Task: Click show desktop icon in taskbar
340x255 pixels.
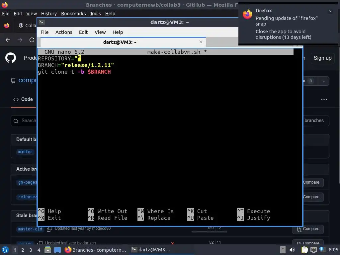Action: 57,250
